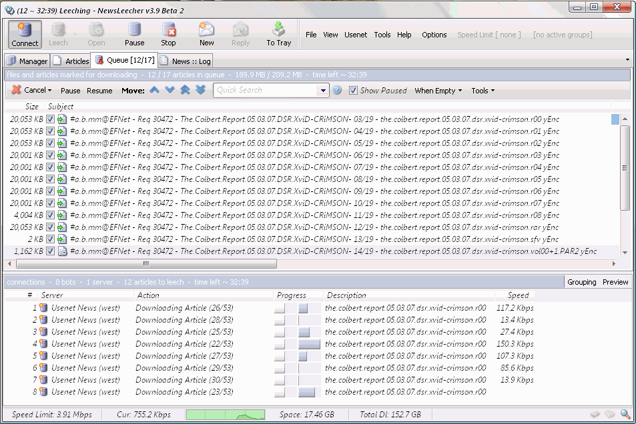Open the tab bar overflow arrow
Screen dimensions: 636x424
(627, 60)
